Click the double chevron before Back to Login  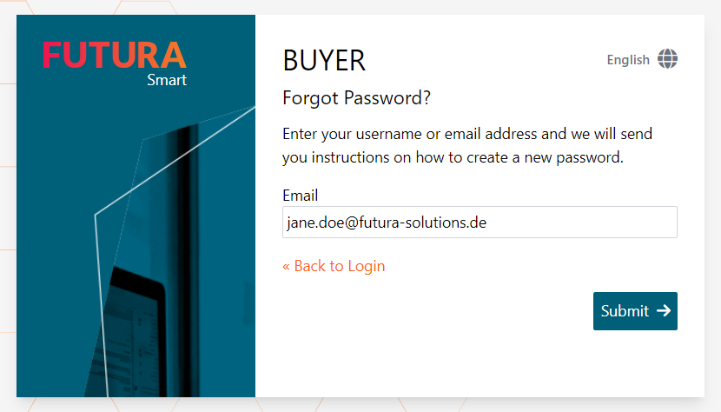click(x=287, y=266)
